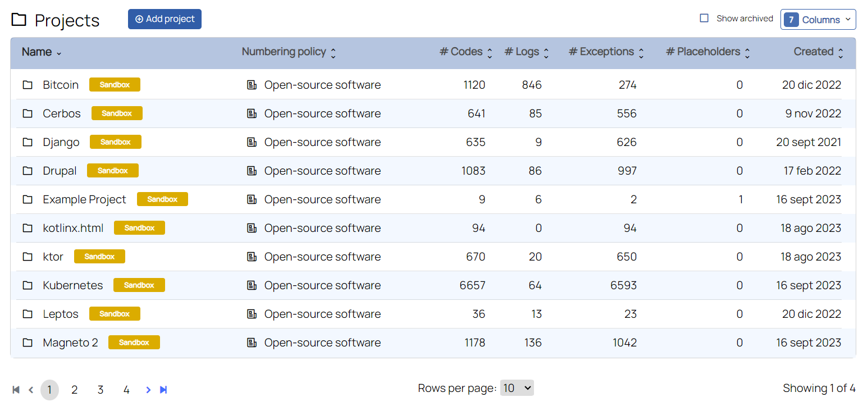The height and width of the screenshot is (406, 863).
Task: Click the folder icon beside Kubernetes
Action: click(x=28, y=285)
